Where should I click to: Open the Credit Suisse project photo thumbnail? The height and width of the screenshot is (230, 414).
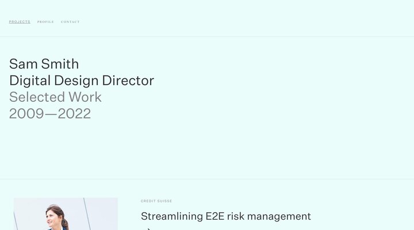[x=66, y=214]
